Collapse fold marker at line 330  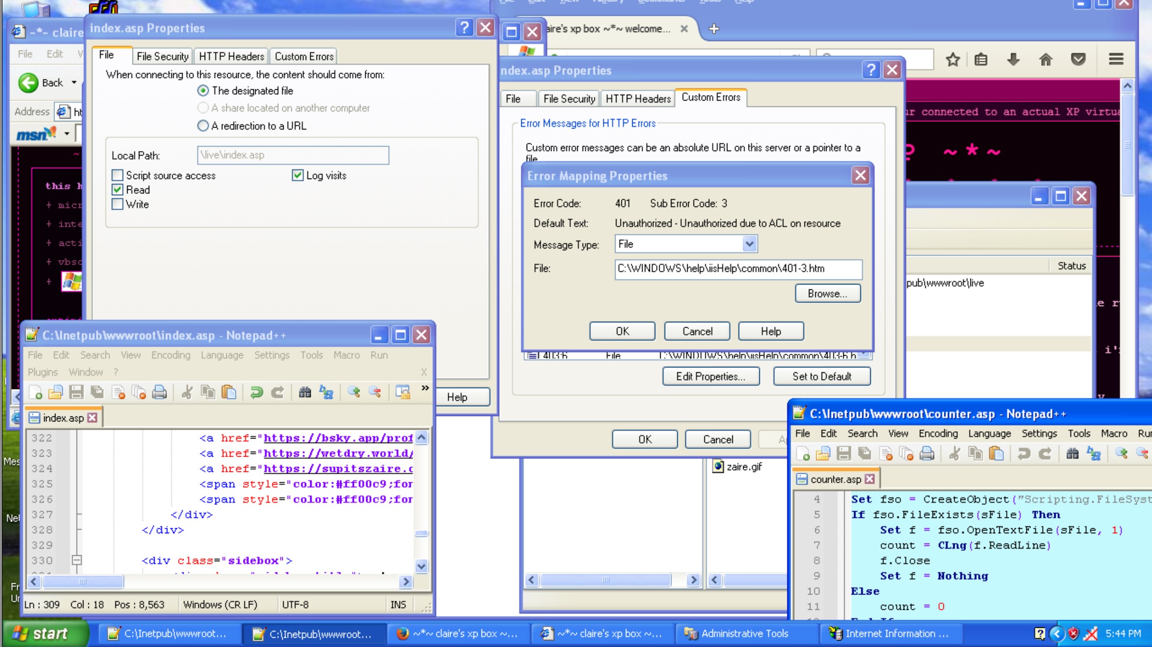(x=77, y=560)
